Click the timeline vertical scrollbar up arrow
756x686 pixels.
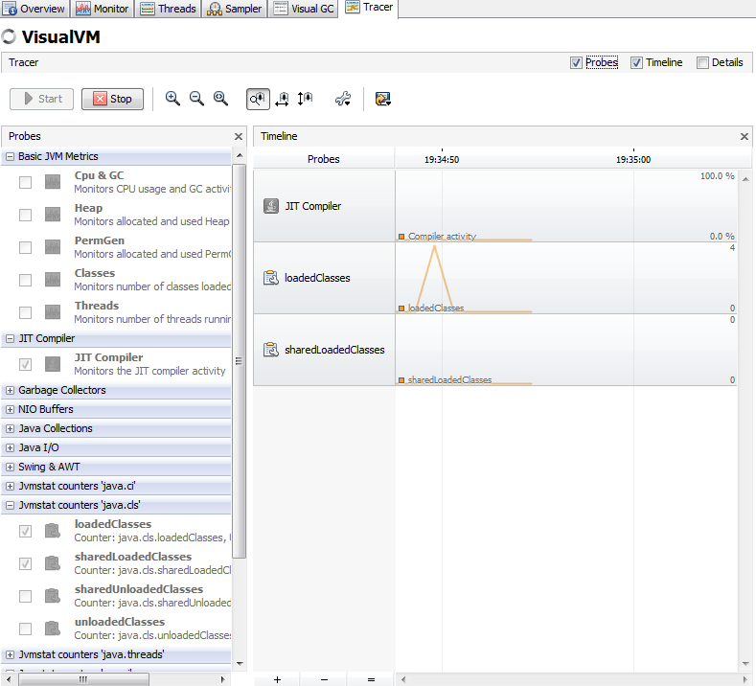(x=745, y=179)
